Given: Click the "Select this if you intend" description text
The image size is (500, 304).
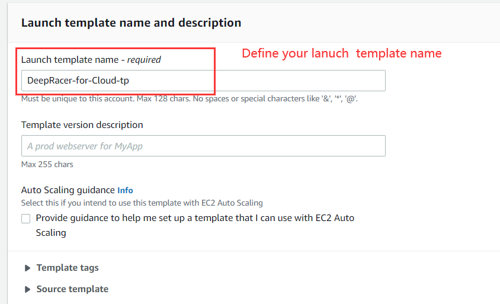Looking at the screenshot, I should (142, 203).
